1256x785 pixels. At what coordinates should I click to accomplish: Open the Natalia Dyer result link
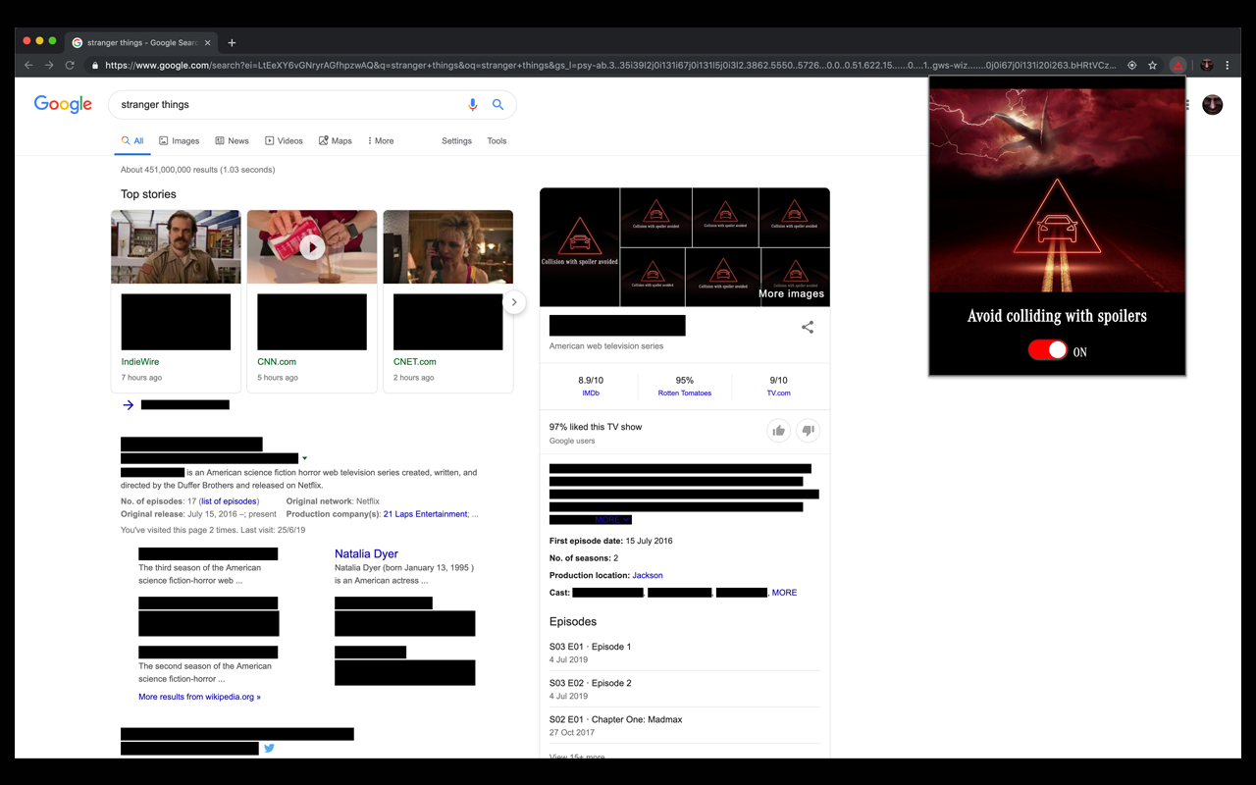click(366, 553)
